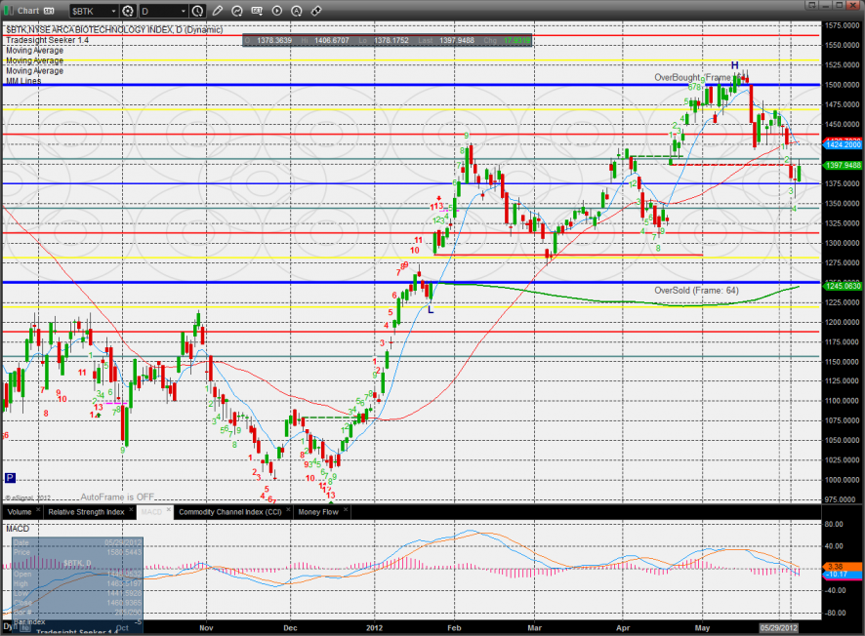Click the Hi 1406.6707 value in quote bar
The height and width of the screenshot is (636, 865).
(332, 40)
